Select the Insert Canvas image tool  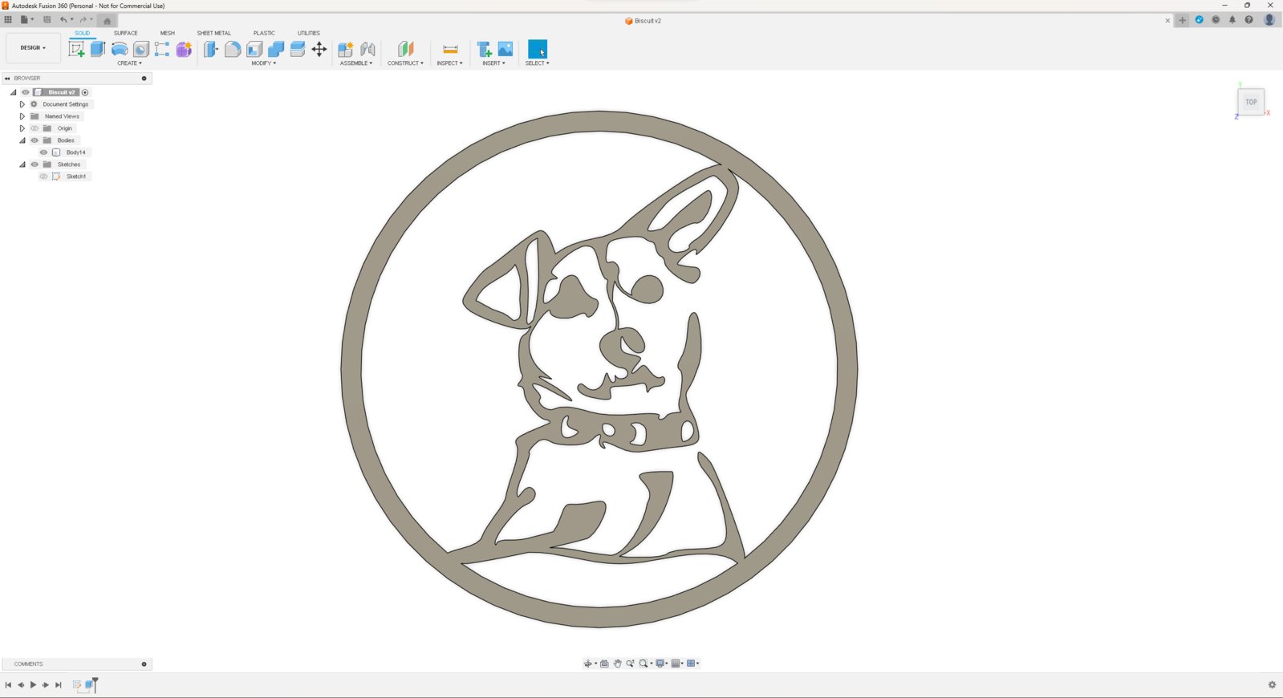(505, 49)
